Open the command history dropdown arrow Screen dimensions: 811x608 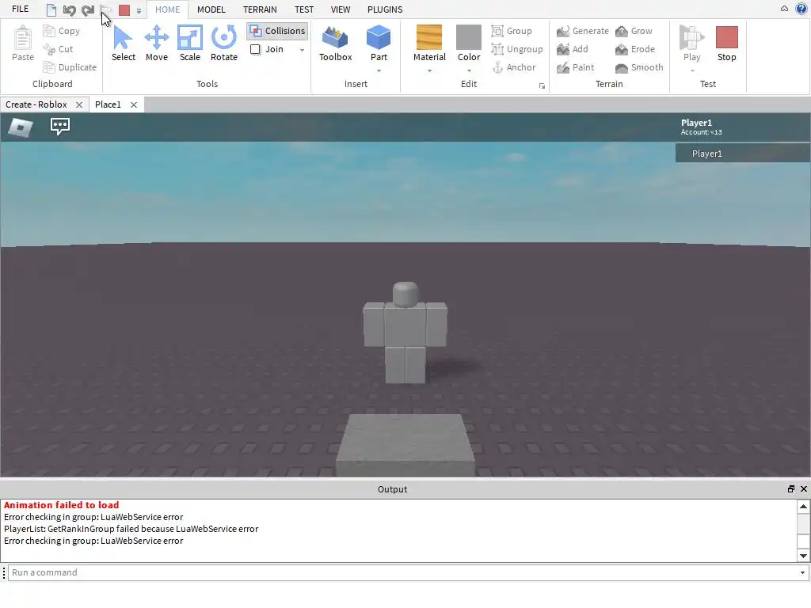pyautogui.click(x=803, y=573)
